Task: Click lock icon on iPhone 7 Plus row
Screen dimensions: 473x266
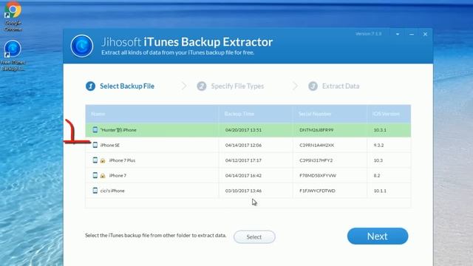Action: [103, 160]
